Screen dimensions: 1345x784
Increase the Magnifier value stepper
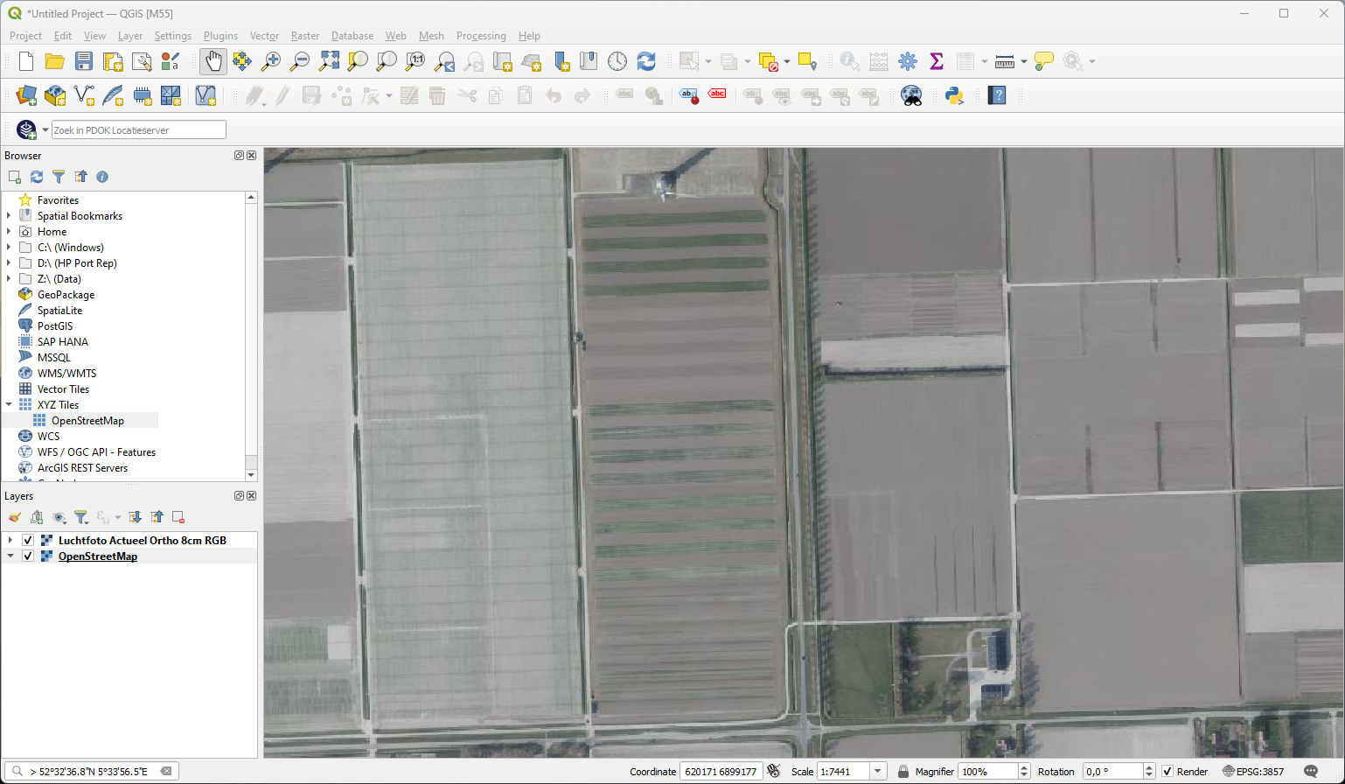point(1025,767)
